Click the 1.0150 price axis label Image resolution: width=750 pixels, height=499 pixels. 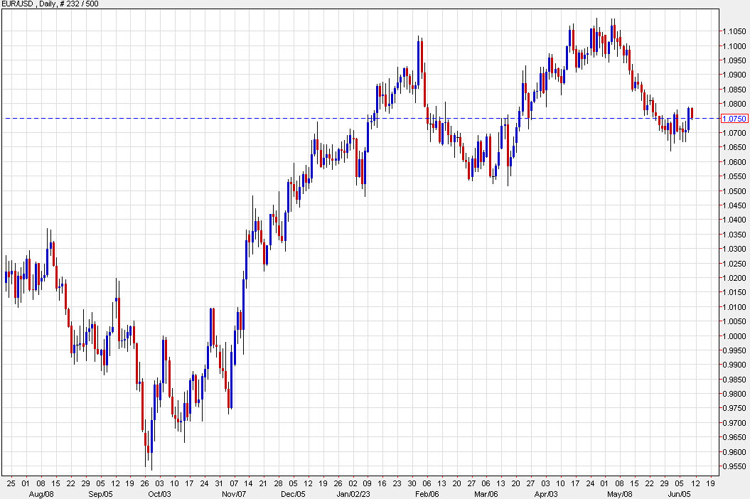[x=734, y=292]
